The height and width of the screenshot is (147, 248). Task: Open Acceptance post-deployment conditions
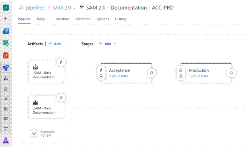[x=151, y=73]
